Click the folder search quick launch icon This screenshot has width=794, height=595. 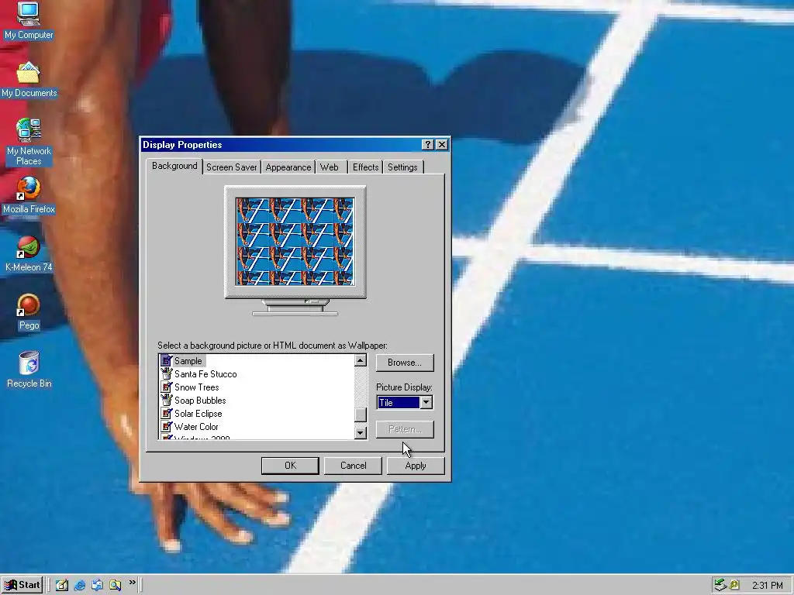pos(115,585)
